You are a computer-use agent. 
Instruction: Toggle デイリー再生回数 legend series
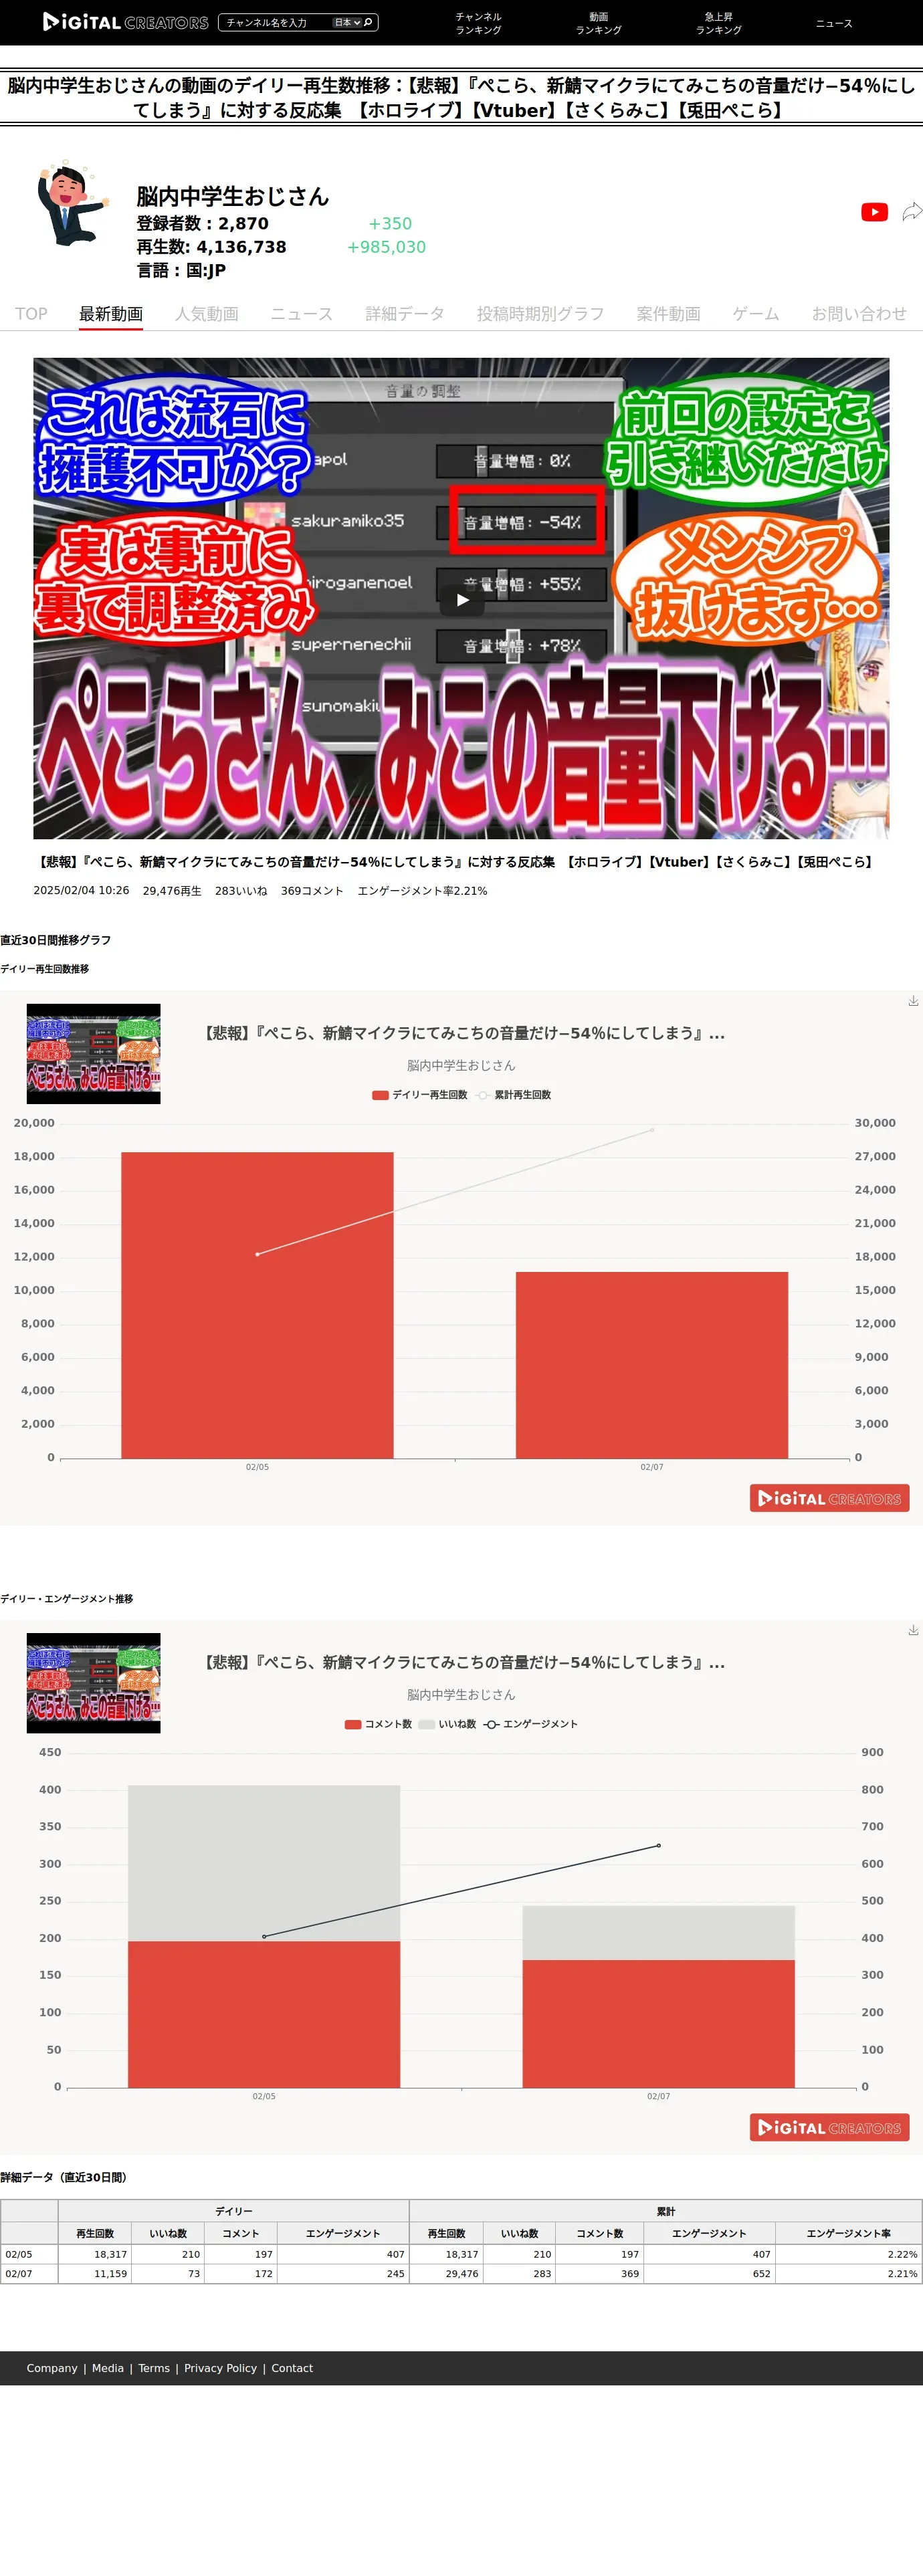coord(420,1095)
